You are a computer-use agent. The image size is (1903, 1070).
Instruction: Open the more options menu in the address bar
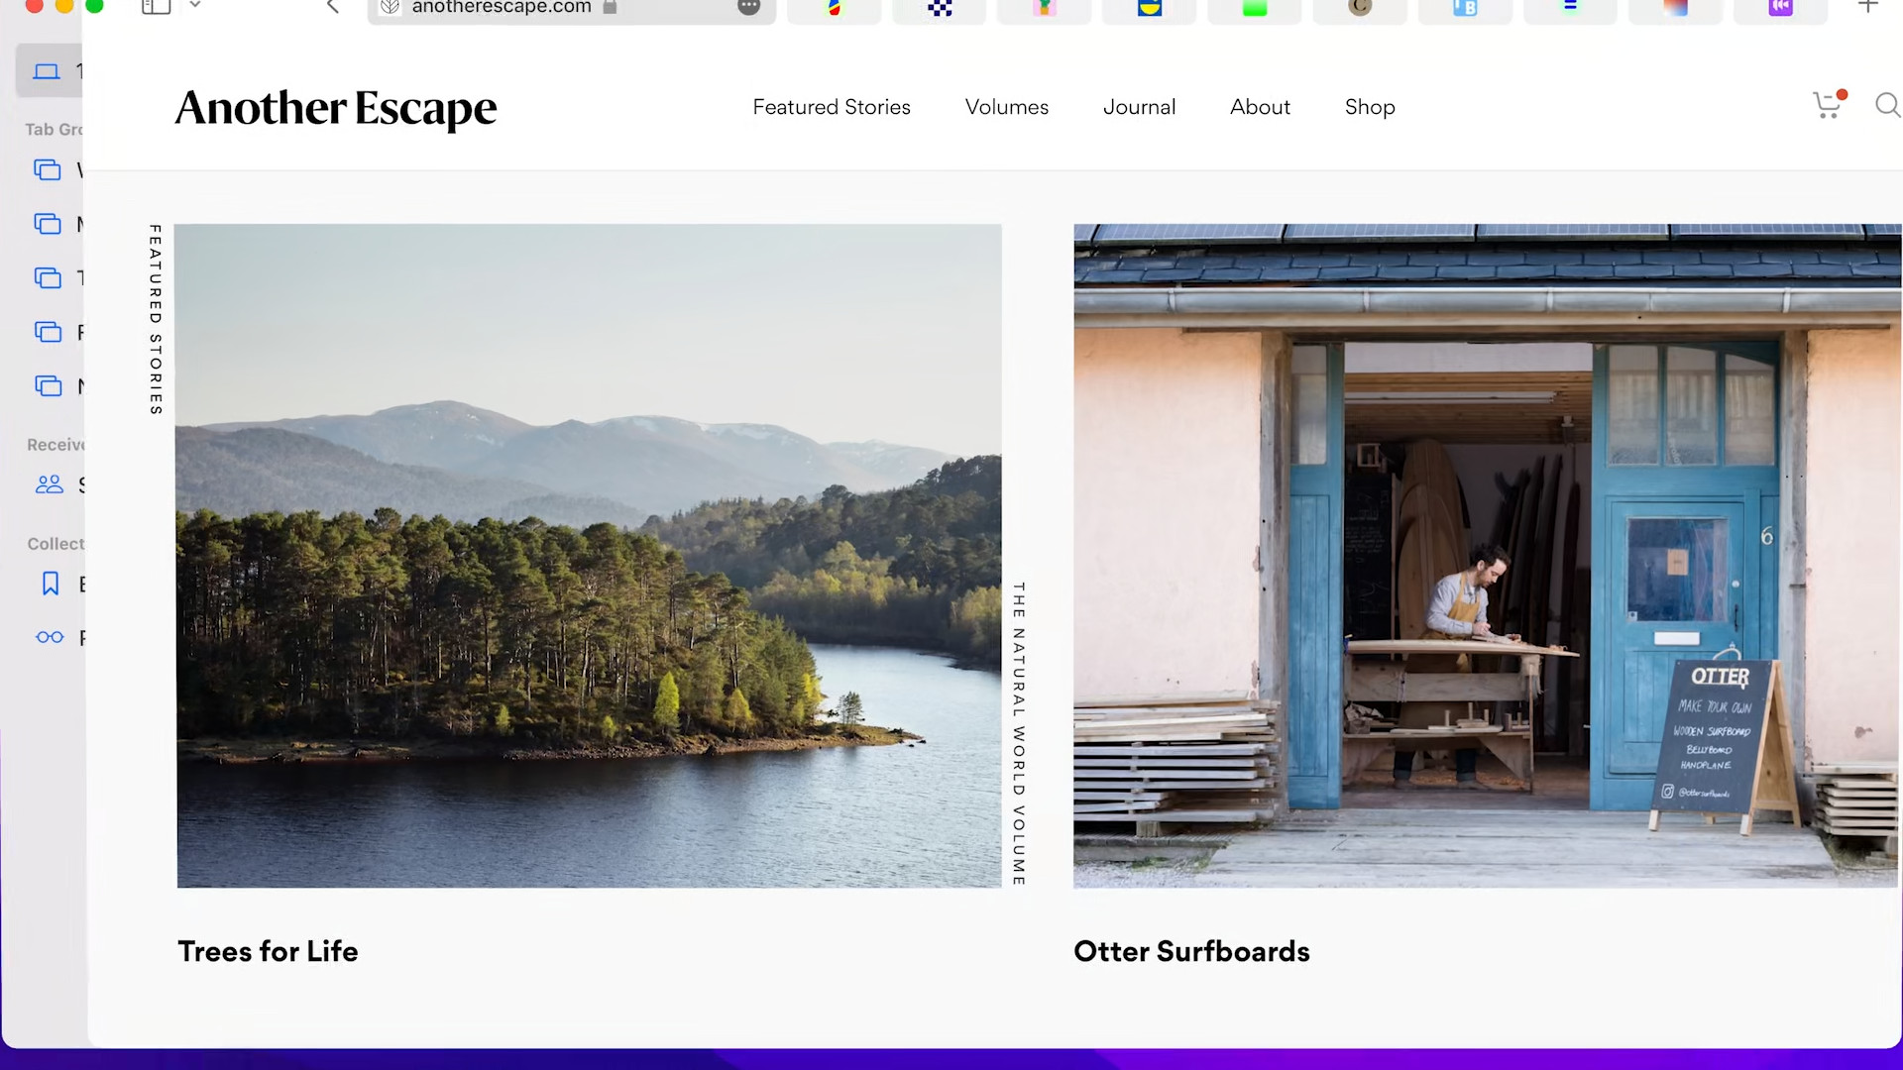748,7
